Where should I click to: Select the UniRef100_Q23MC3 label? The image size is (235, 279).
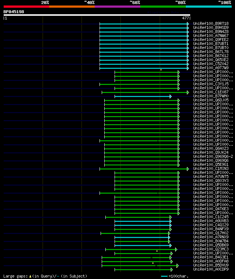(211, 249)
